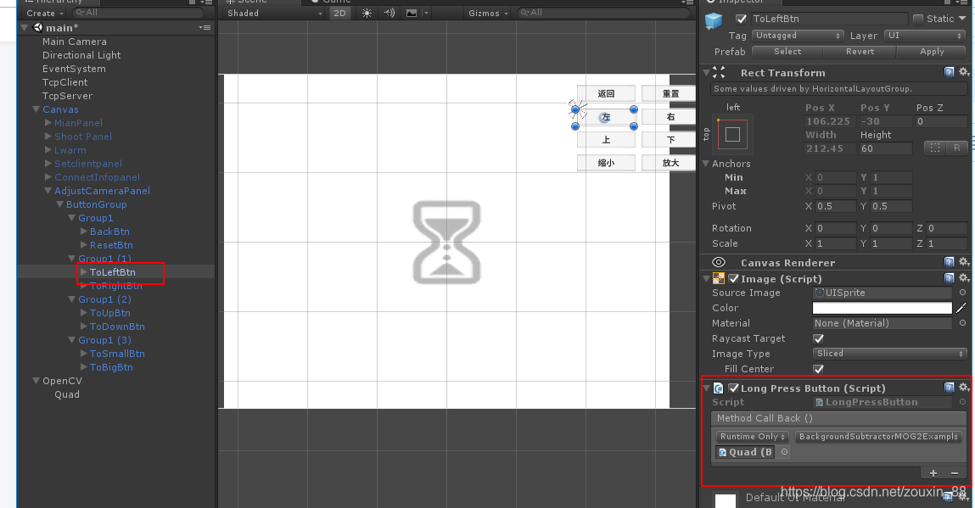The width and height of the screenshot is (975, 508).
Task: Toggle Raycast Target checkbox
Action: coord(818,338)
